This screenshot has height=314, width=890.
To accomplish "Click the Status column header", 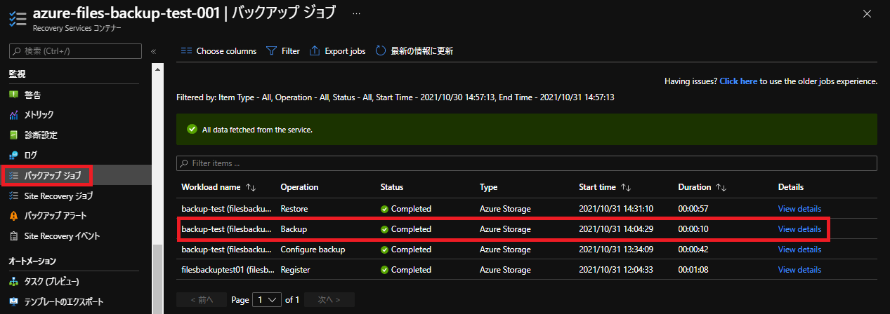I will pos(392,187).
